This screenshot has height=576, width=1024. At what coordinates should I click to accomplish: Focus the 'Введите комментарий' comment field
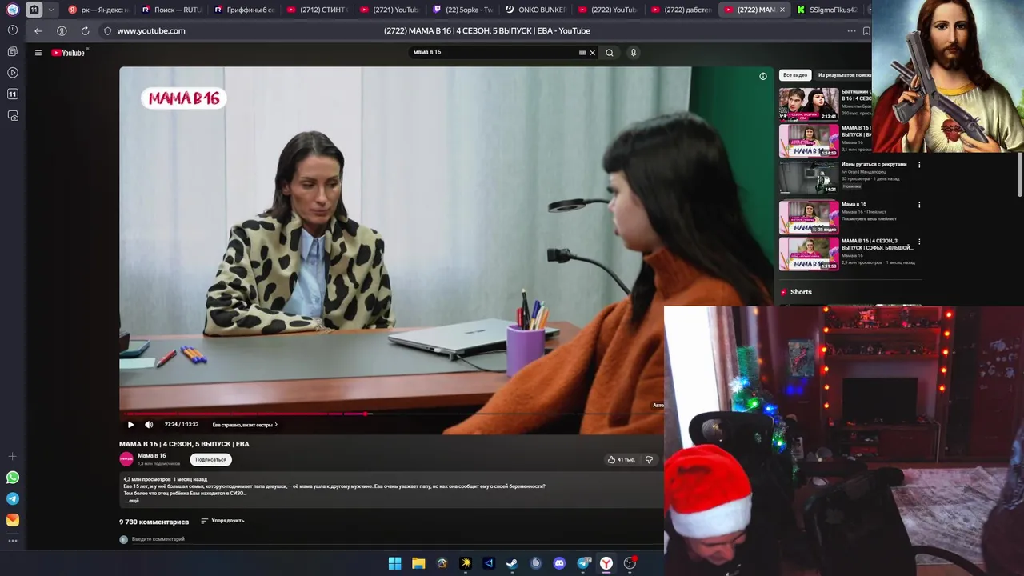(158, 539)
